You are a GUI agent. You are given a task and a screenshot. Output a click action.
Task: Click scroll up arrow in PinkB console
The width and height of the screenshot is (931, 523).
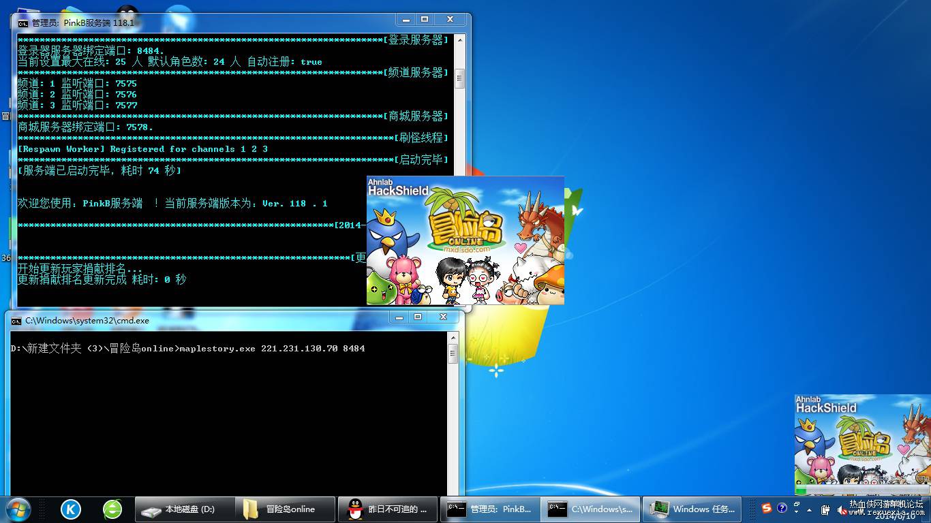[x=460, y=40]
